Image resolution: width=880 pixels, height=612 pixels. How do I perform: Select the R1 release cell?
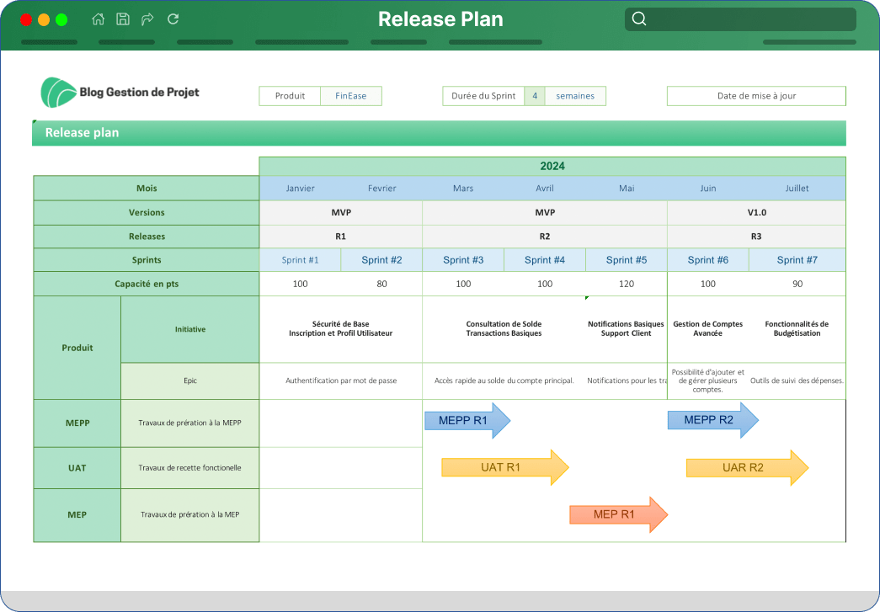point(341,237)
